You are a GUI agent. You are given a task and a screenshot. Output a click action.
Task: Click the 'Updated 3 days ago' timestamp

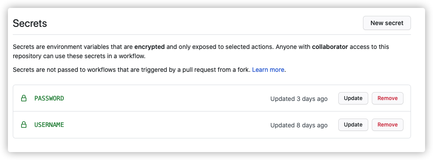pyautogui.click(x=299, y=99)
